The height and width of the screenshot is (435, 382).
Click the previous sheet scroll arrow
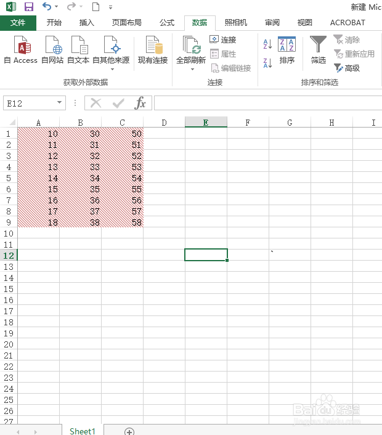[18, 432]
